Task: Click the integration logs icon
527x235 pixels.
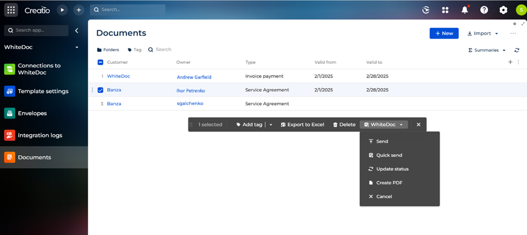Action: click(9, 135)
